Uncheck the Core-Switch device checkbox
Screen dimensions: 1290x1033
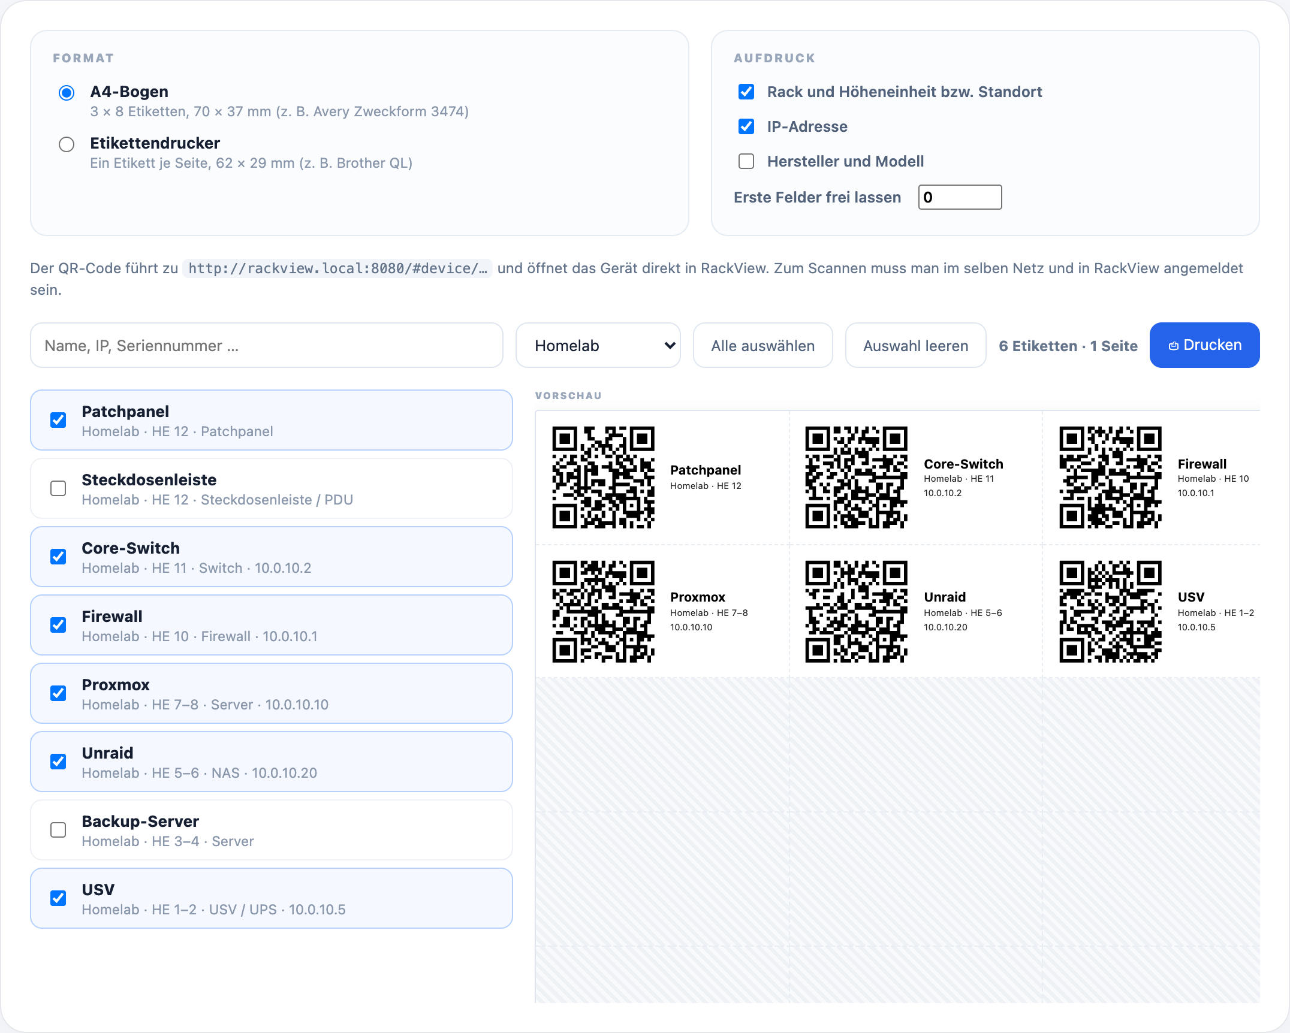click(58, 557)
